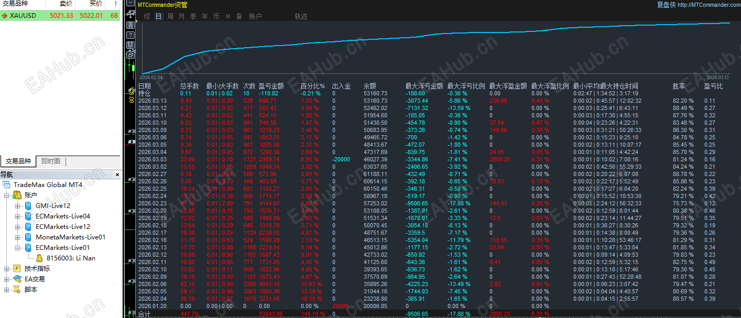Click the 合计 total row label
The height and width of the screenshot is (318, 741).
(x=144, y=314)
